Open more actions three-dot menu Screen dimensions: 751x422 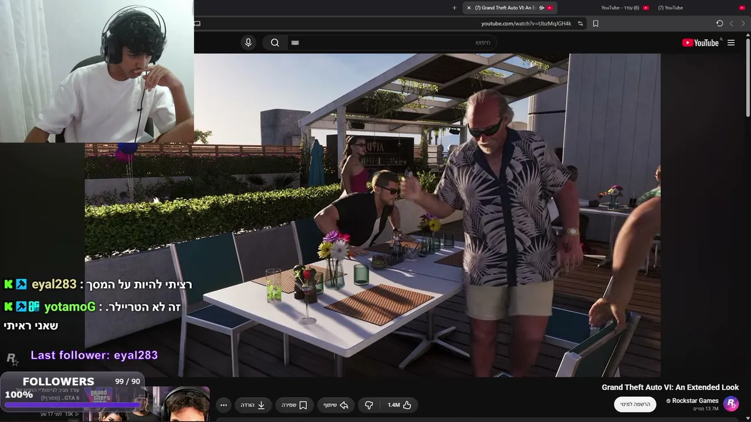[224, 405]
